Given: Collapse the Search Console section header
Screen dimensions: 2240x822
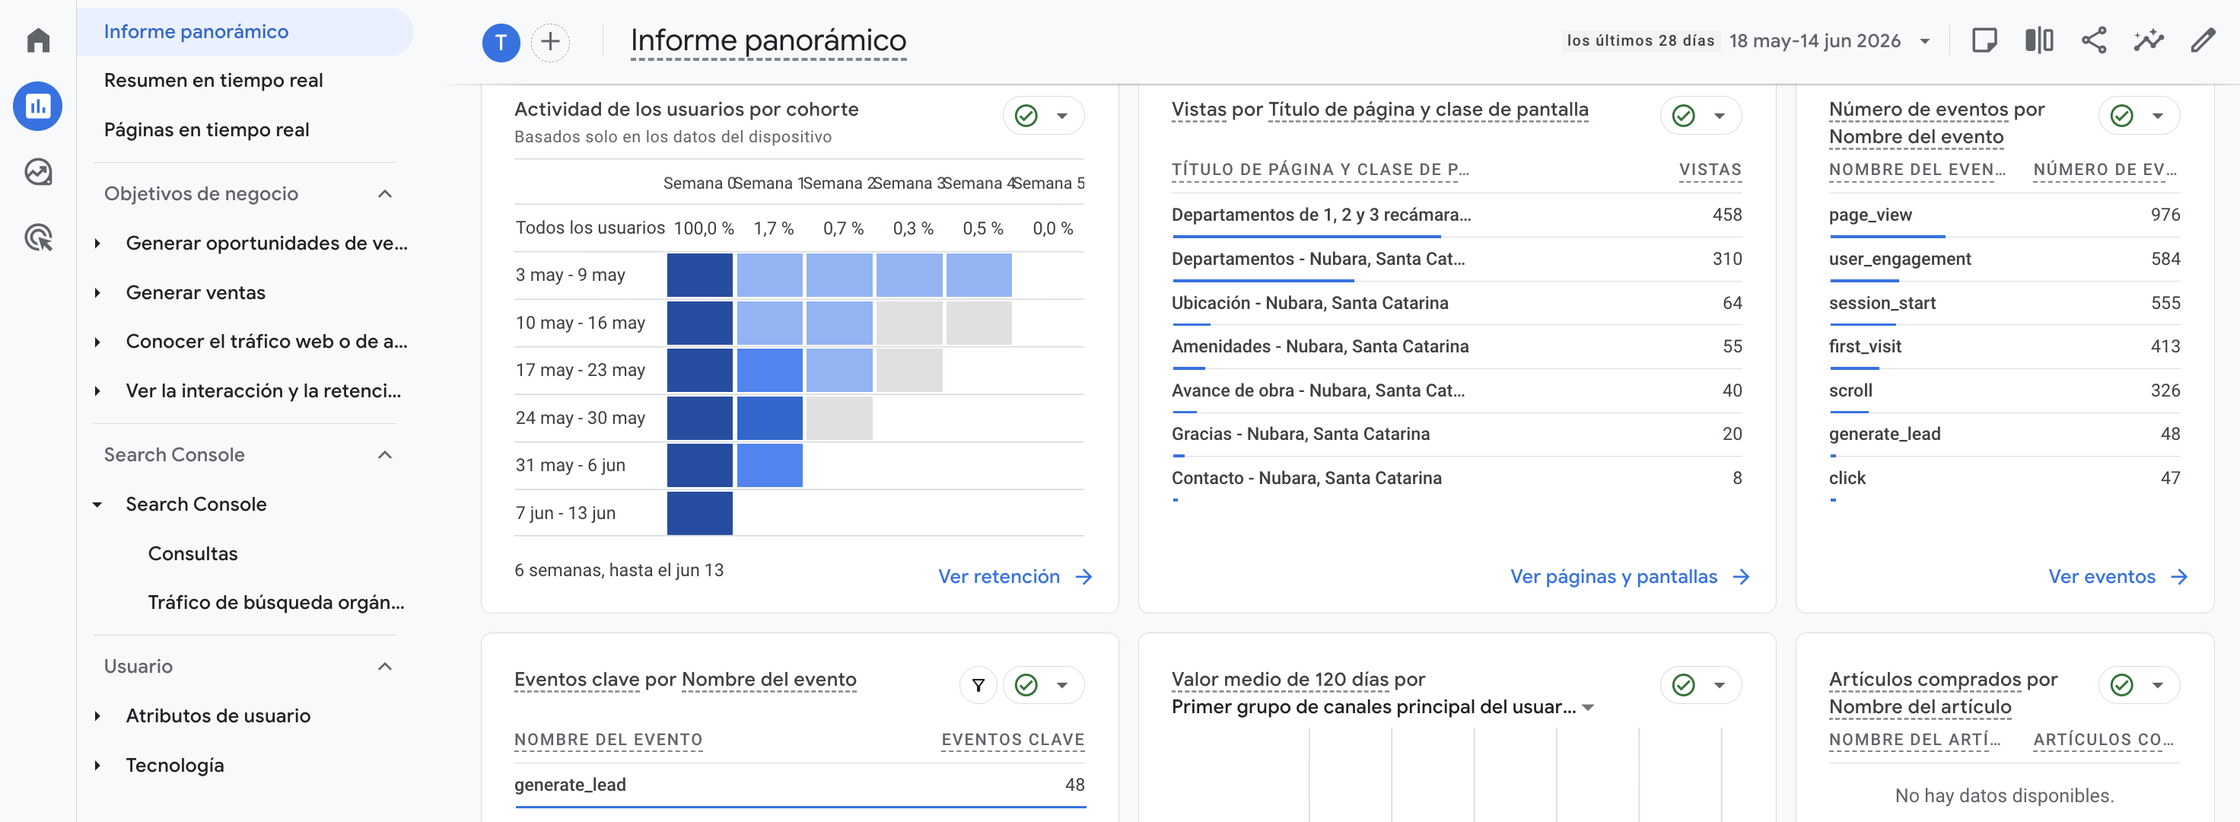Looking at the screenshot, I should click(385, 455).
